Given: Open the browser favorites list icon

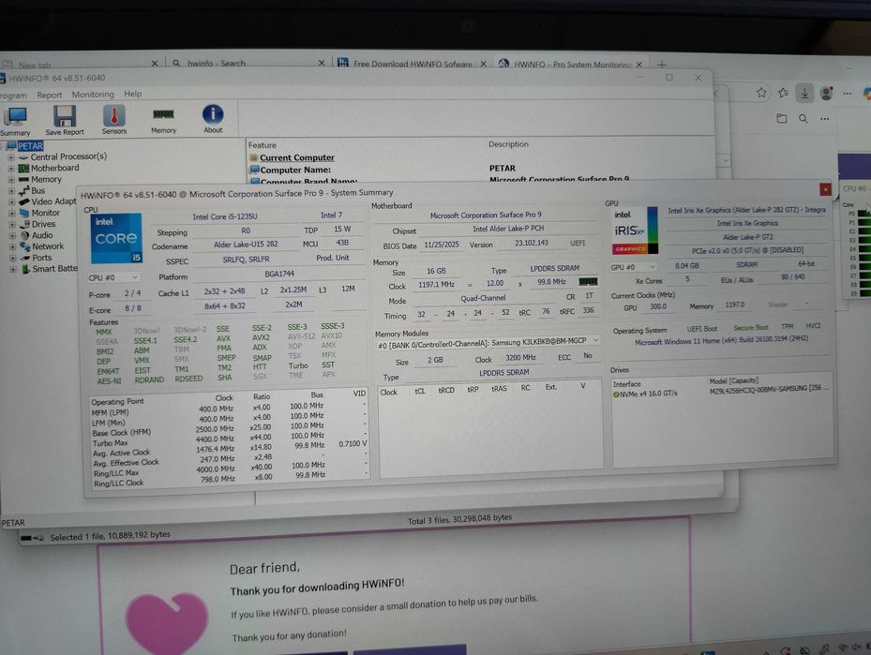Looking at the screenshot, I should [x=783, y=93].
